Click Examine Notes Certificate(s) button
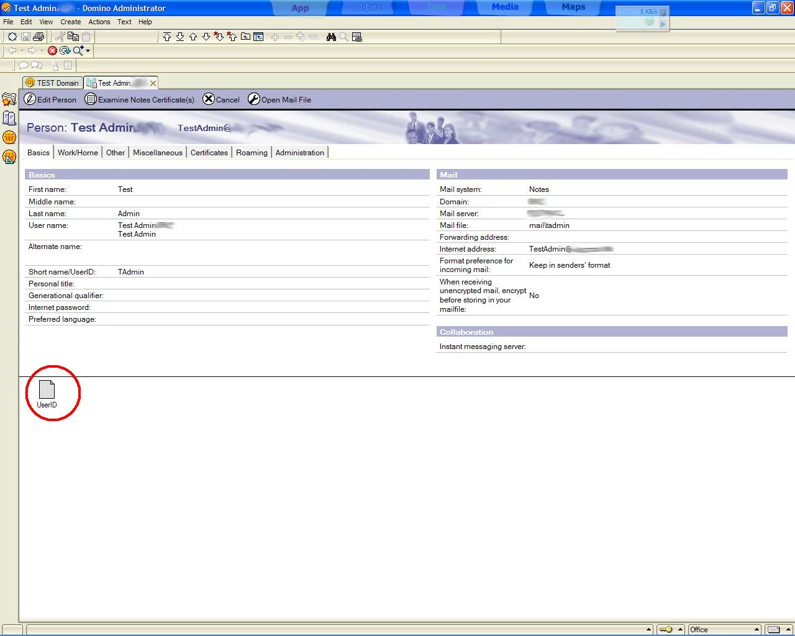795x636 pixels. pos(140,99)
